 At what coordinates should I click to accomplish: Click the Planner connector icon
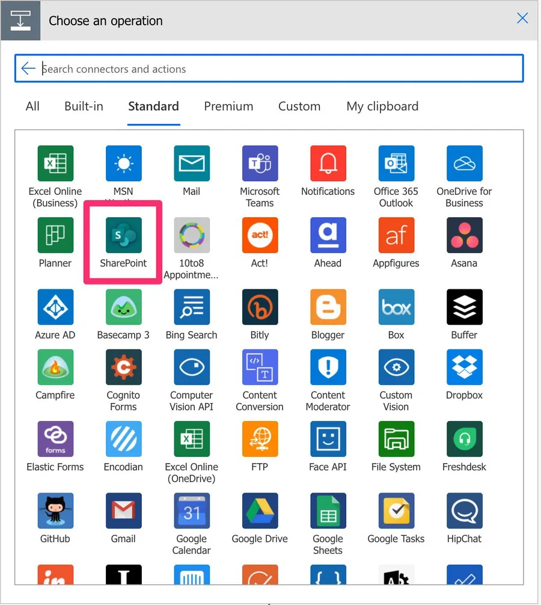pyautogui.click(x=55, y=235)
